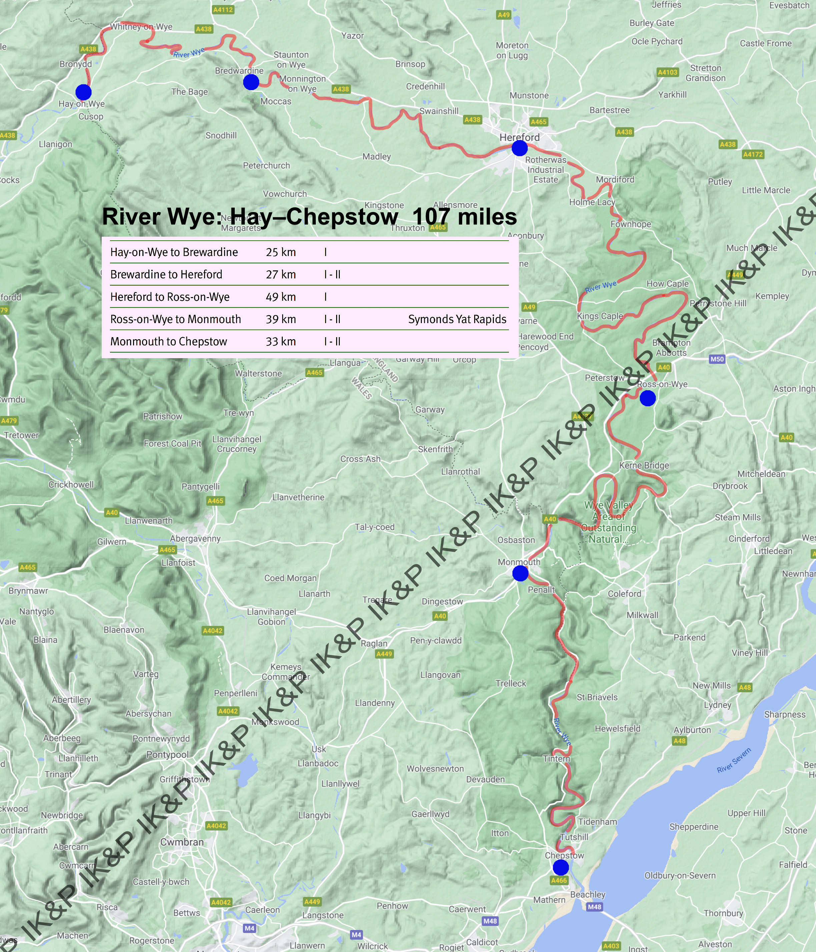
Task: Click the blue marker at Chepstow
Action: click(x=561, y=868)
